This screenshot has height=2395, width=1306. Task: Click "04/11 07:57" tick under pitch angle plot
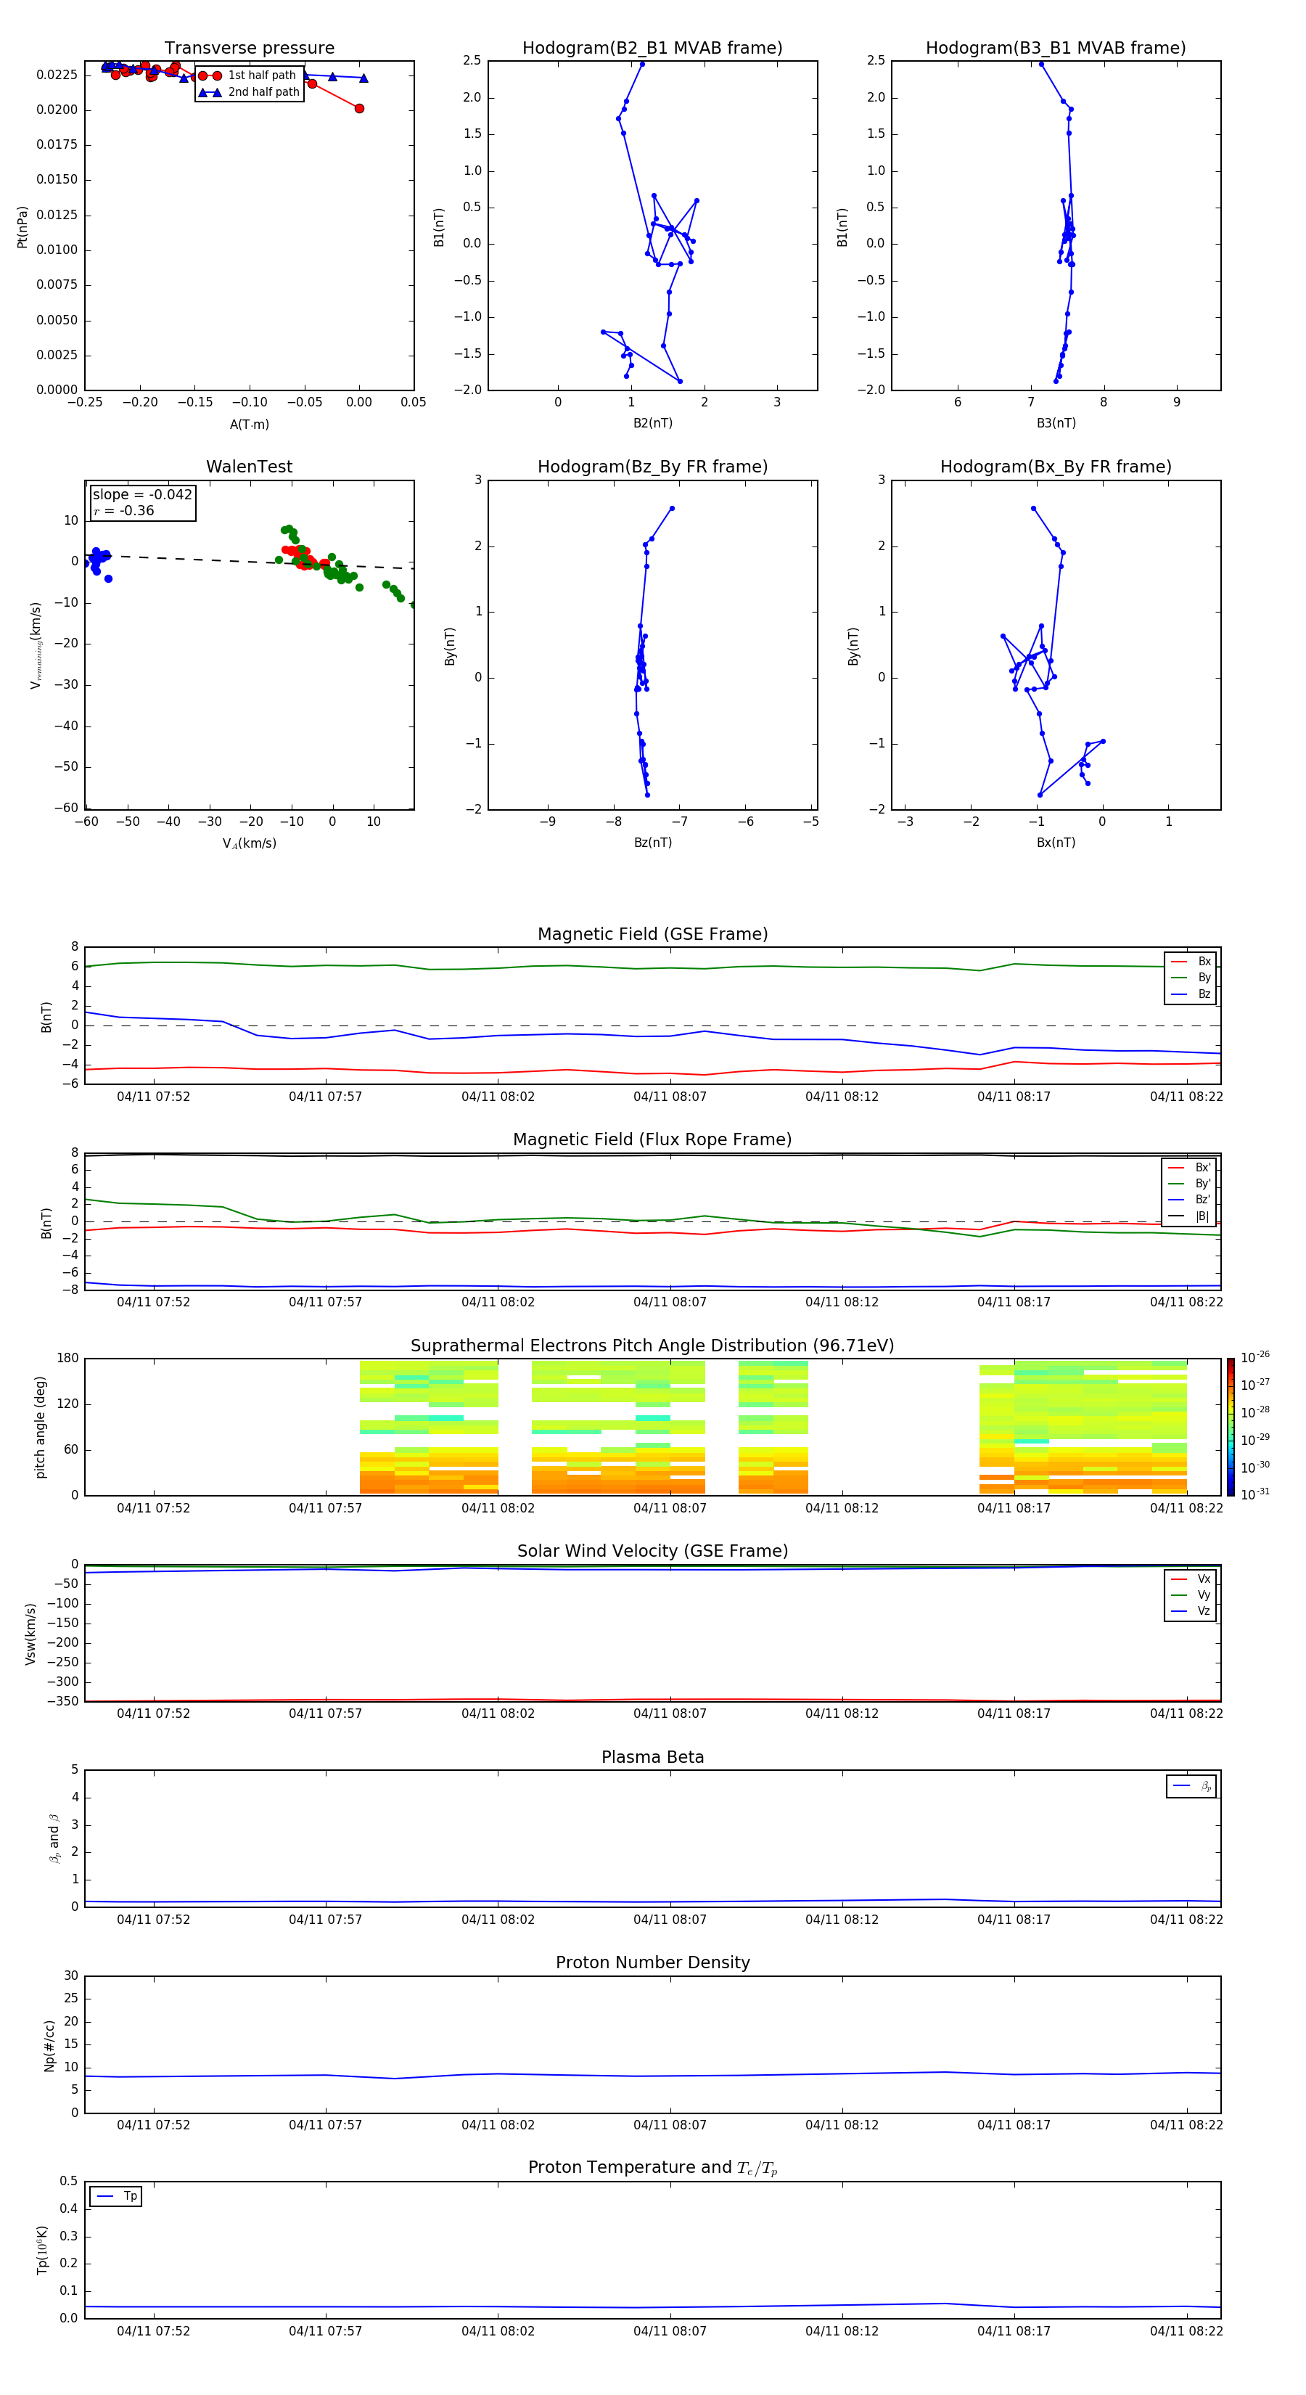[x=325, y=1508]
